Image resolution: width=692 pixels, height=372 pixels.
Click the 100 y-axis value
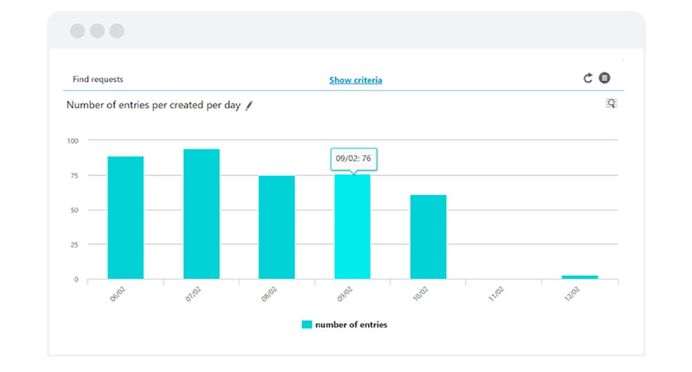click(73, 141)
